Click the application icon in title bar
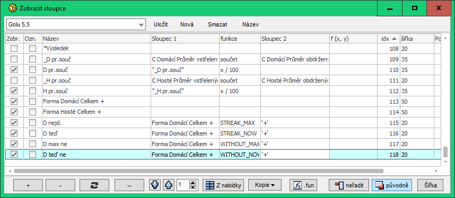 pyautogui.click(x=13, y=8)
